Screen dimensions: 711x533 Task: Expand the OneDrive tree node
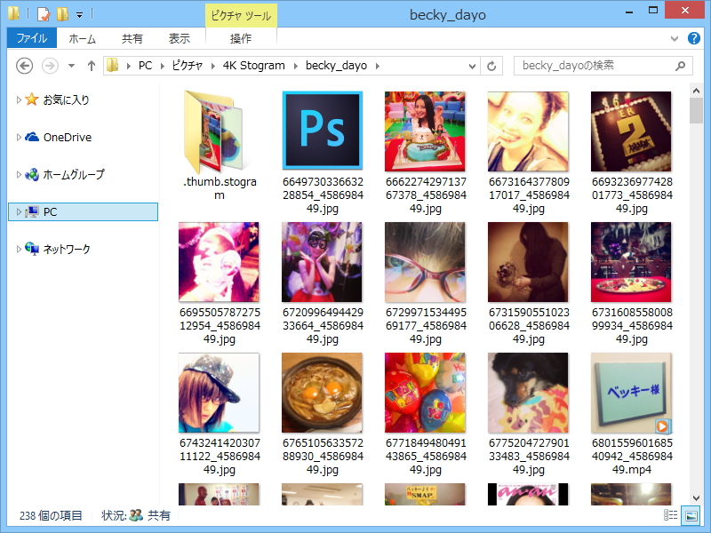tap(19, 137)
